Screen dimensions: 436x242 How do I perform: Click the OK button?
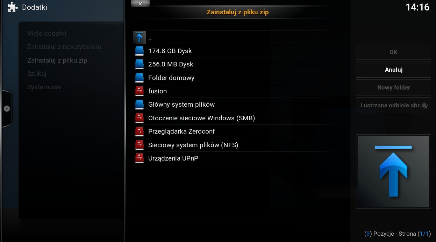(393, 52)
